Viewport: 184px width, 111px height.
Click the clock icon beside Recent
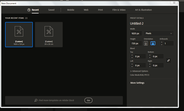pyautogui.click(x=29, y=10)
